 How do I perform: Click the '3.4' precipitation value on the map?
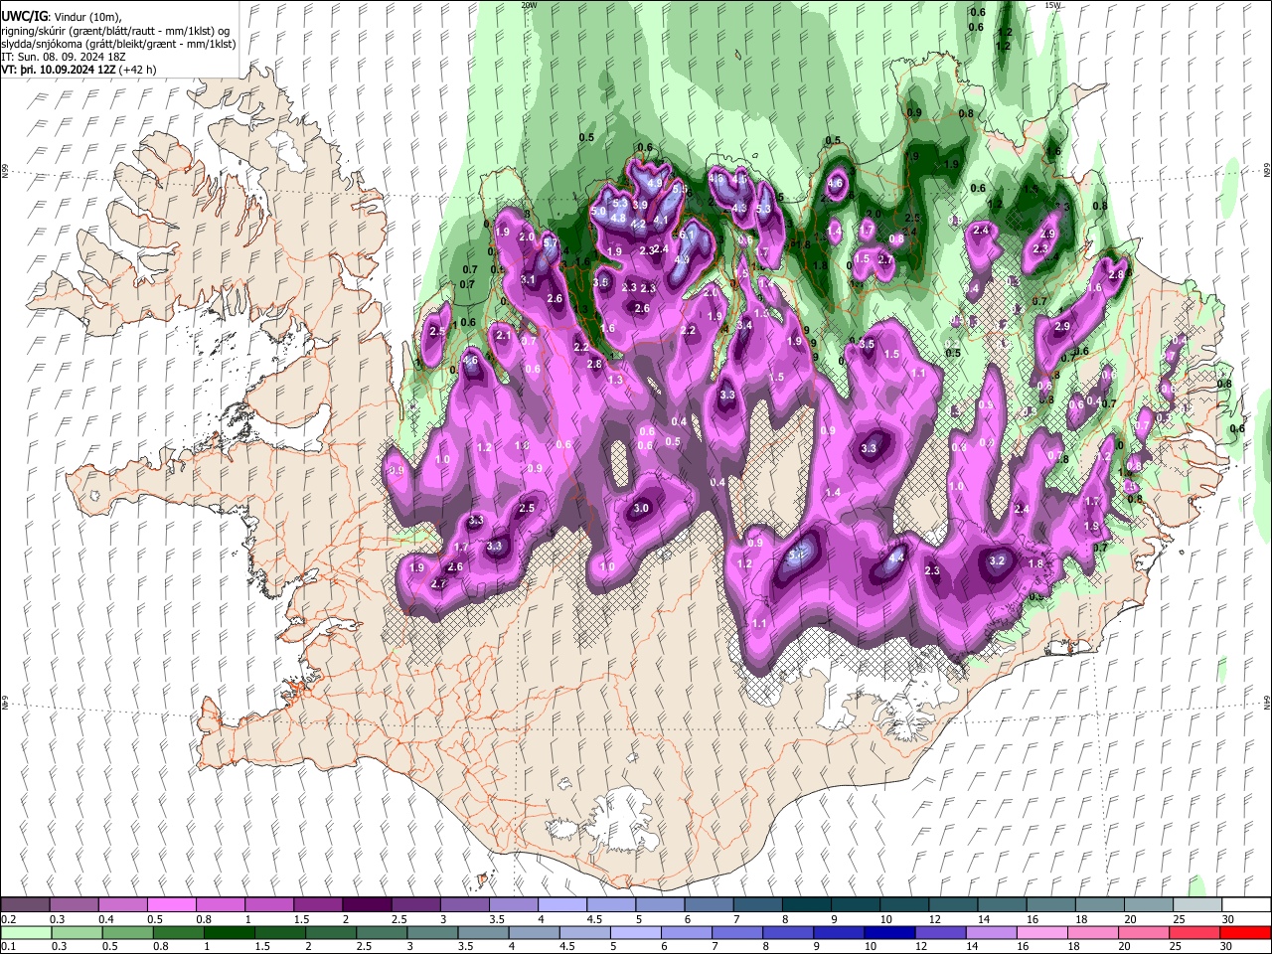click(x=744, y=325)
